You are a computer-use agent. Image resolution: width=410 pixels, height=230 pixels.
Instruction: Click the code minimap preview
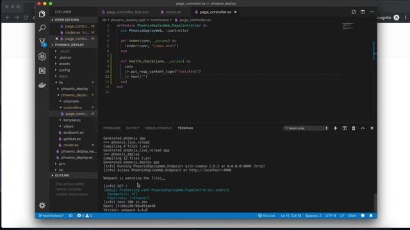(348, 26)
